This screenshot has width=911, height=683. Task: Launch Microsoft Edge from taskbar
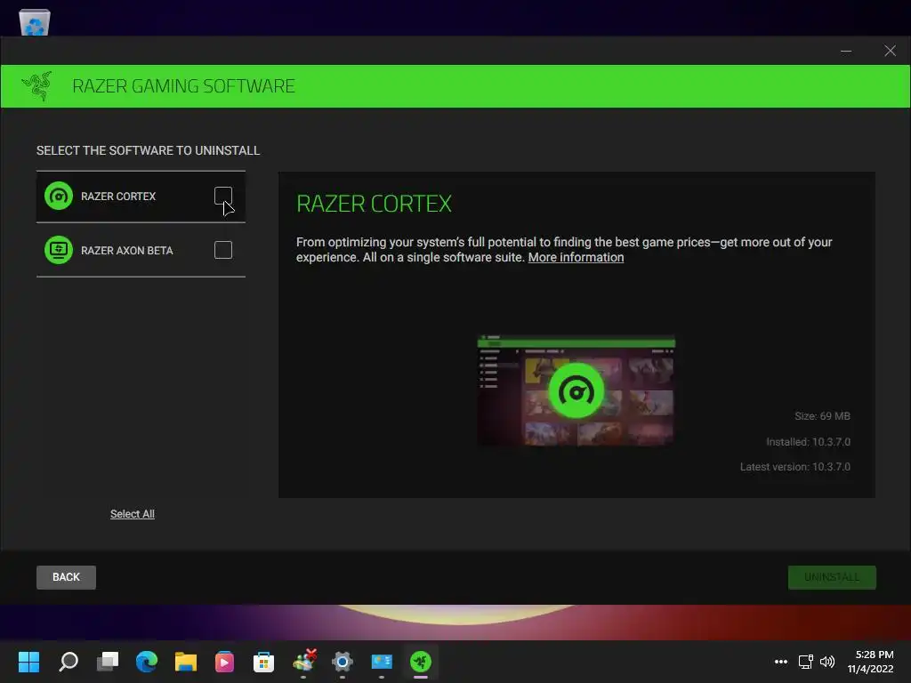(147, 662)
